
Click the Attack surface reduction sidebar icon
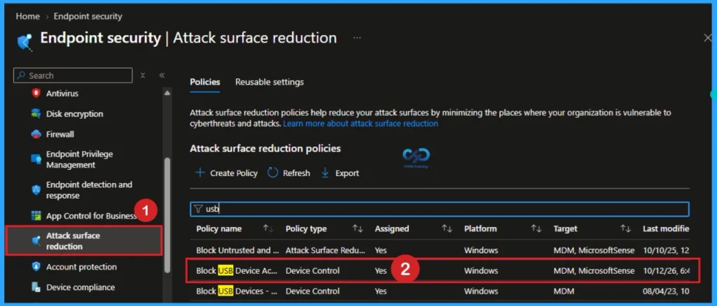(36, 241)
